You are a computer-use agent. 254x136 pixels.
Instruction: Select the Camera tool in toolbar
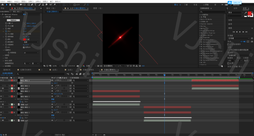(x=21, y=5)
